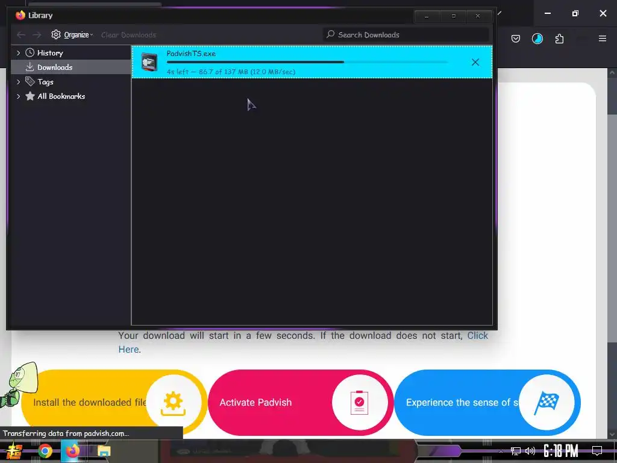Focus the Search Downloads field

(406, 34)
